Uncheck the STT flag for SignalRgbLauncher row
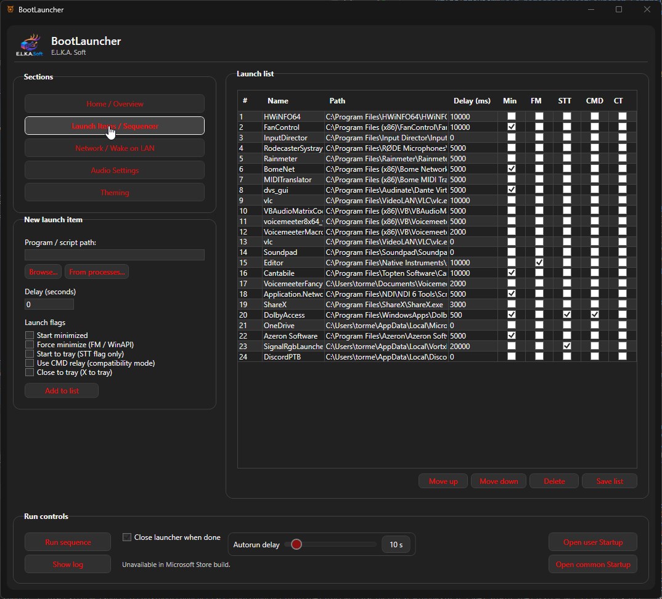Image resolution: width=662 pixels, height=599 pixels. [567, 346]
